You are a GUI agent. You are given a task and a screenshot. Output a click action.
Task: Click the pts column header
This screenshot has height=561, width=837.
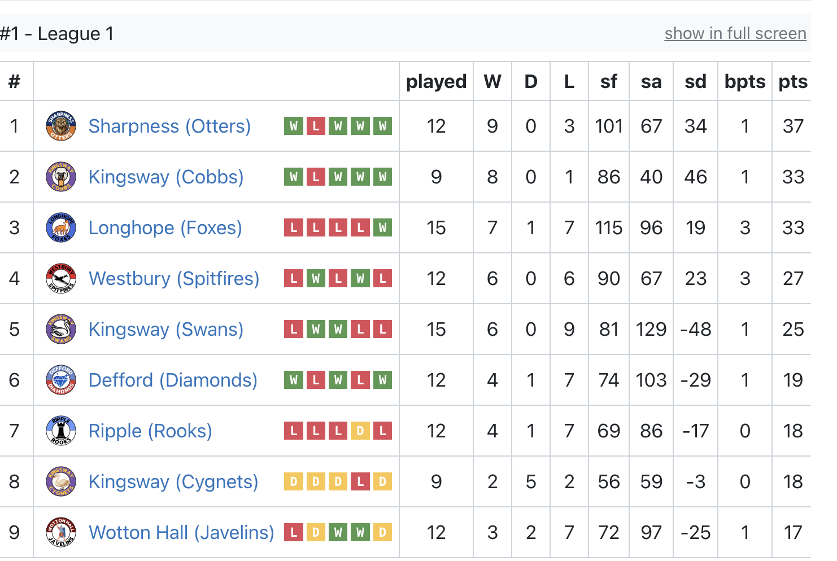(x=793, y=81)
